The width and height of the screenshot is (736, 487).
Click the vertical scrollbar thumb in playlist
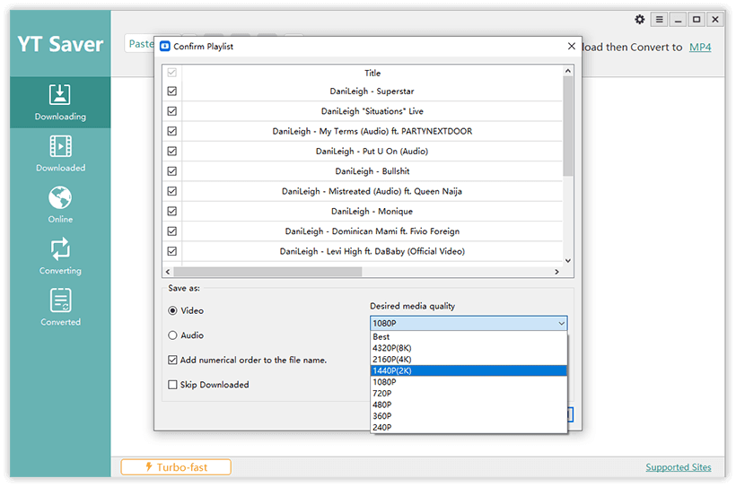568,126
